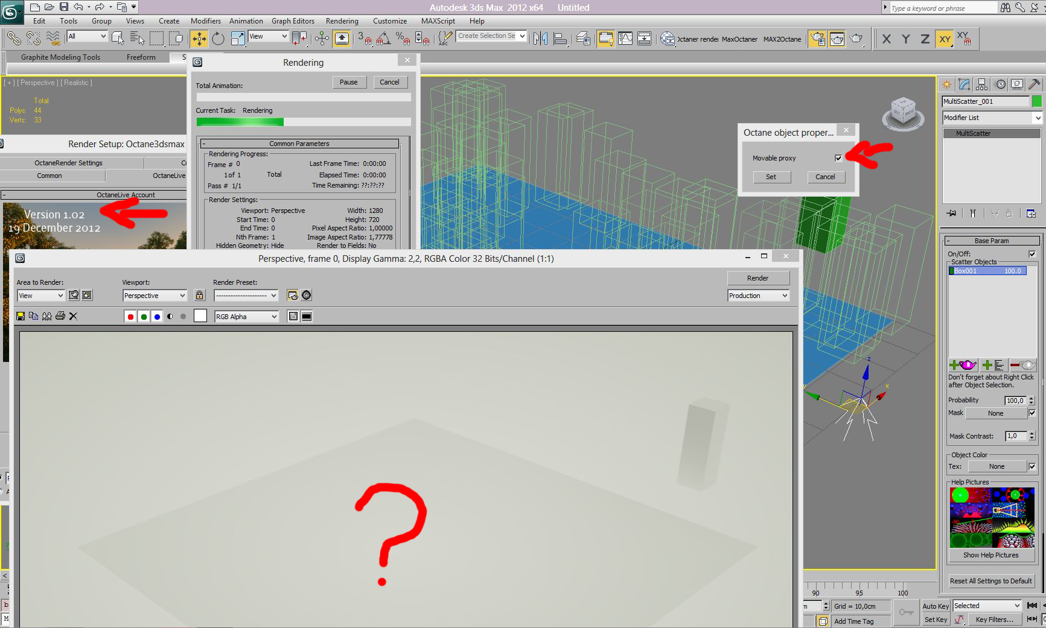Open the selection filter All dropdown

pos(87,36)
